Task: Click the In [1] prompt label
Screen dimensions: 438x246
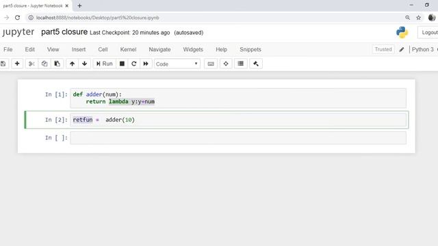Action: tap(56, 94)
